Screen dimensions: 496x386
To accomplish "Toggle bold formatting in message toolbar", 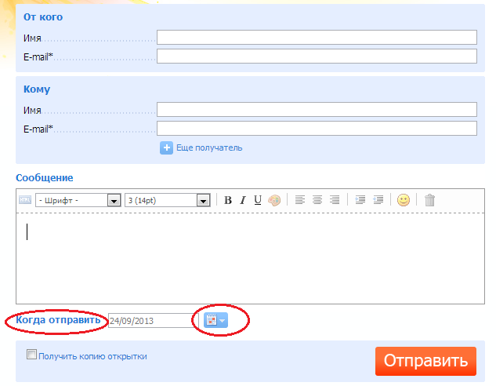I will (x=228, y=200).
